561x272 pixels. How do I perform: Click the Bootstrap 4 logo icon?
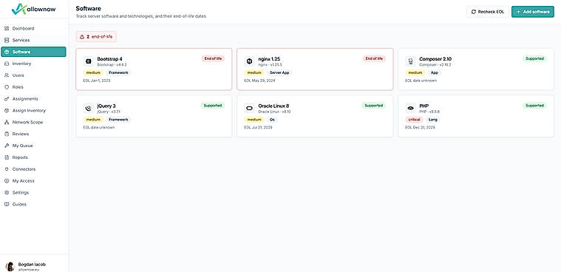(x=89, y=61)
